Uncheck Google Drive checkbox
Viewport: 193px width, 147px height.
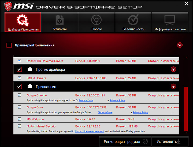tap(19, 107)
